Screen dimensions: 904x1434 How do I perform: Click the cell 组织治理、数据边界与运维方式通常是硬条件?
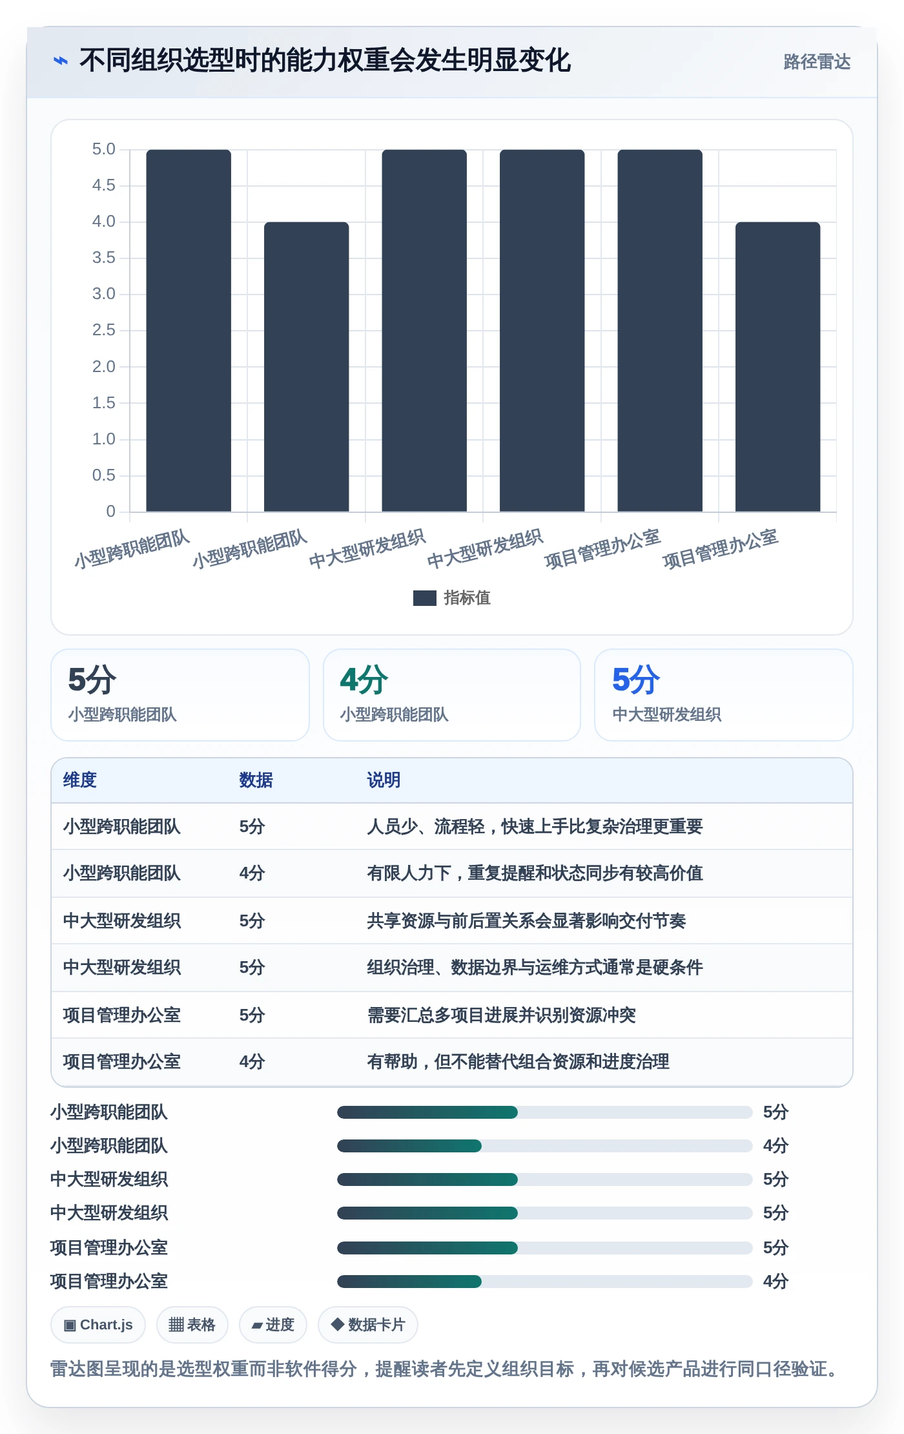pyautogui.click(x=535, y=968)
